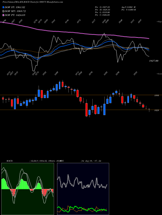Click the Pre H: 1328.55 value

point(102,10)
